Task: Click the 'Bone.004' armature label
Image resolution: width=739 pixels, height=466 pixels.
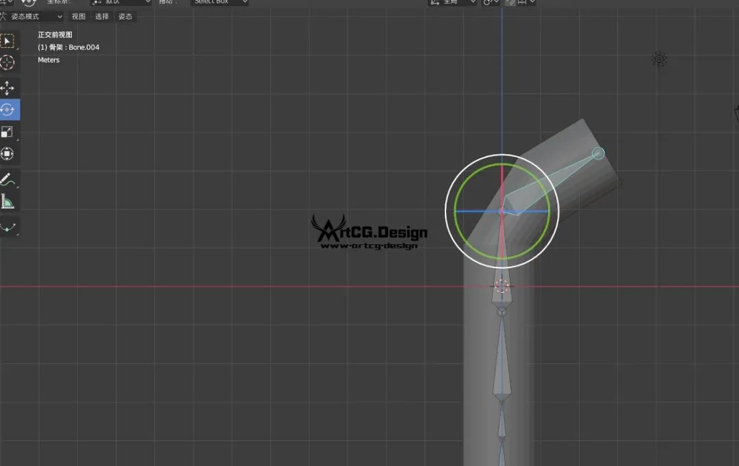Action: click(84, 47)
